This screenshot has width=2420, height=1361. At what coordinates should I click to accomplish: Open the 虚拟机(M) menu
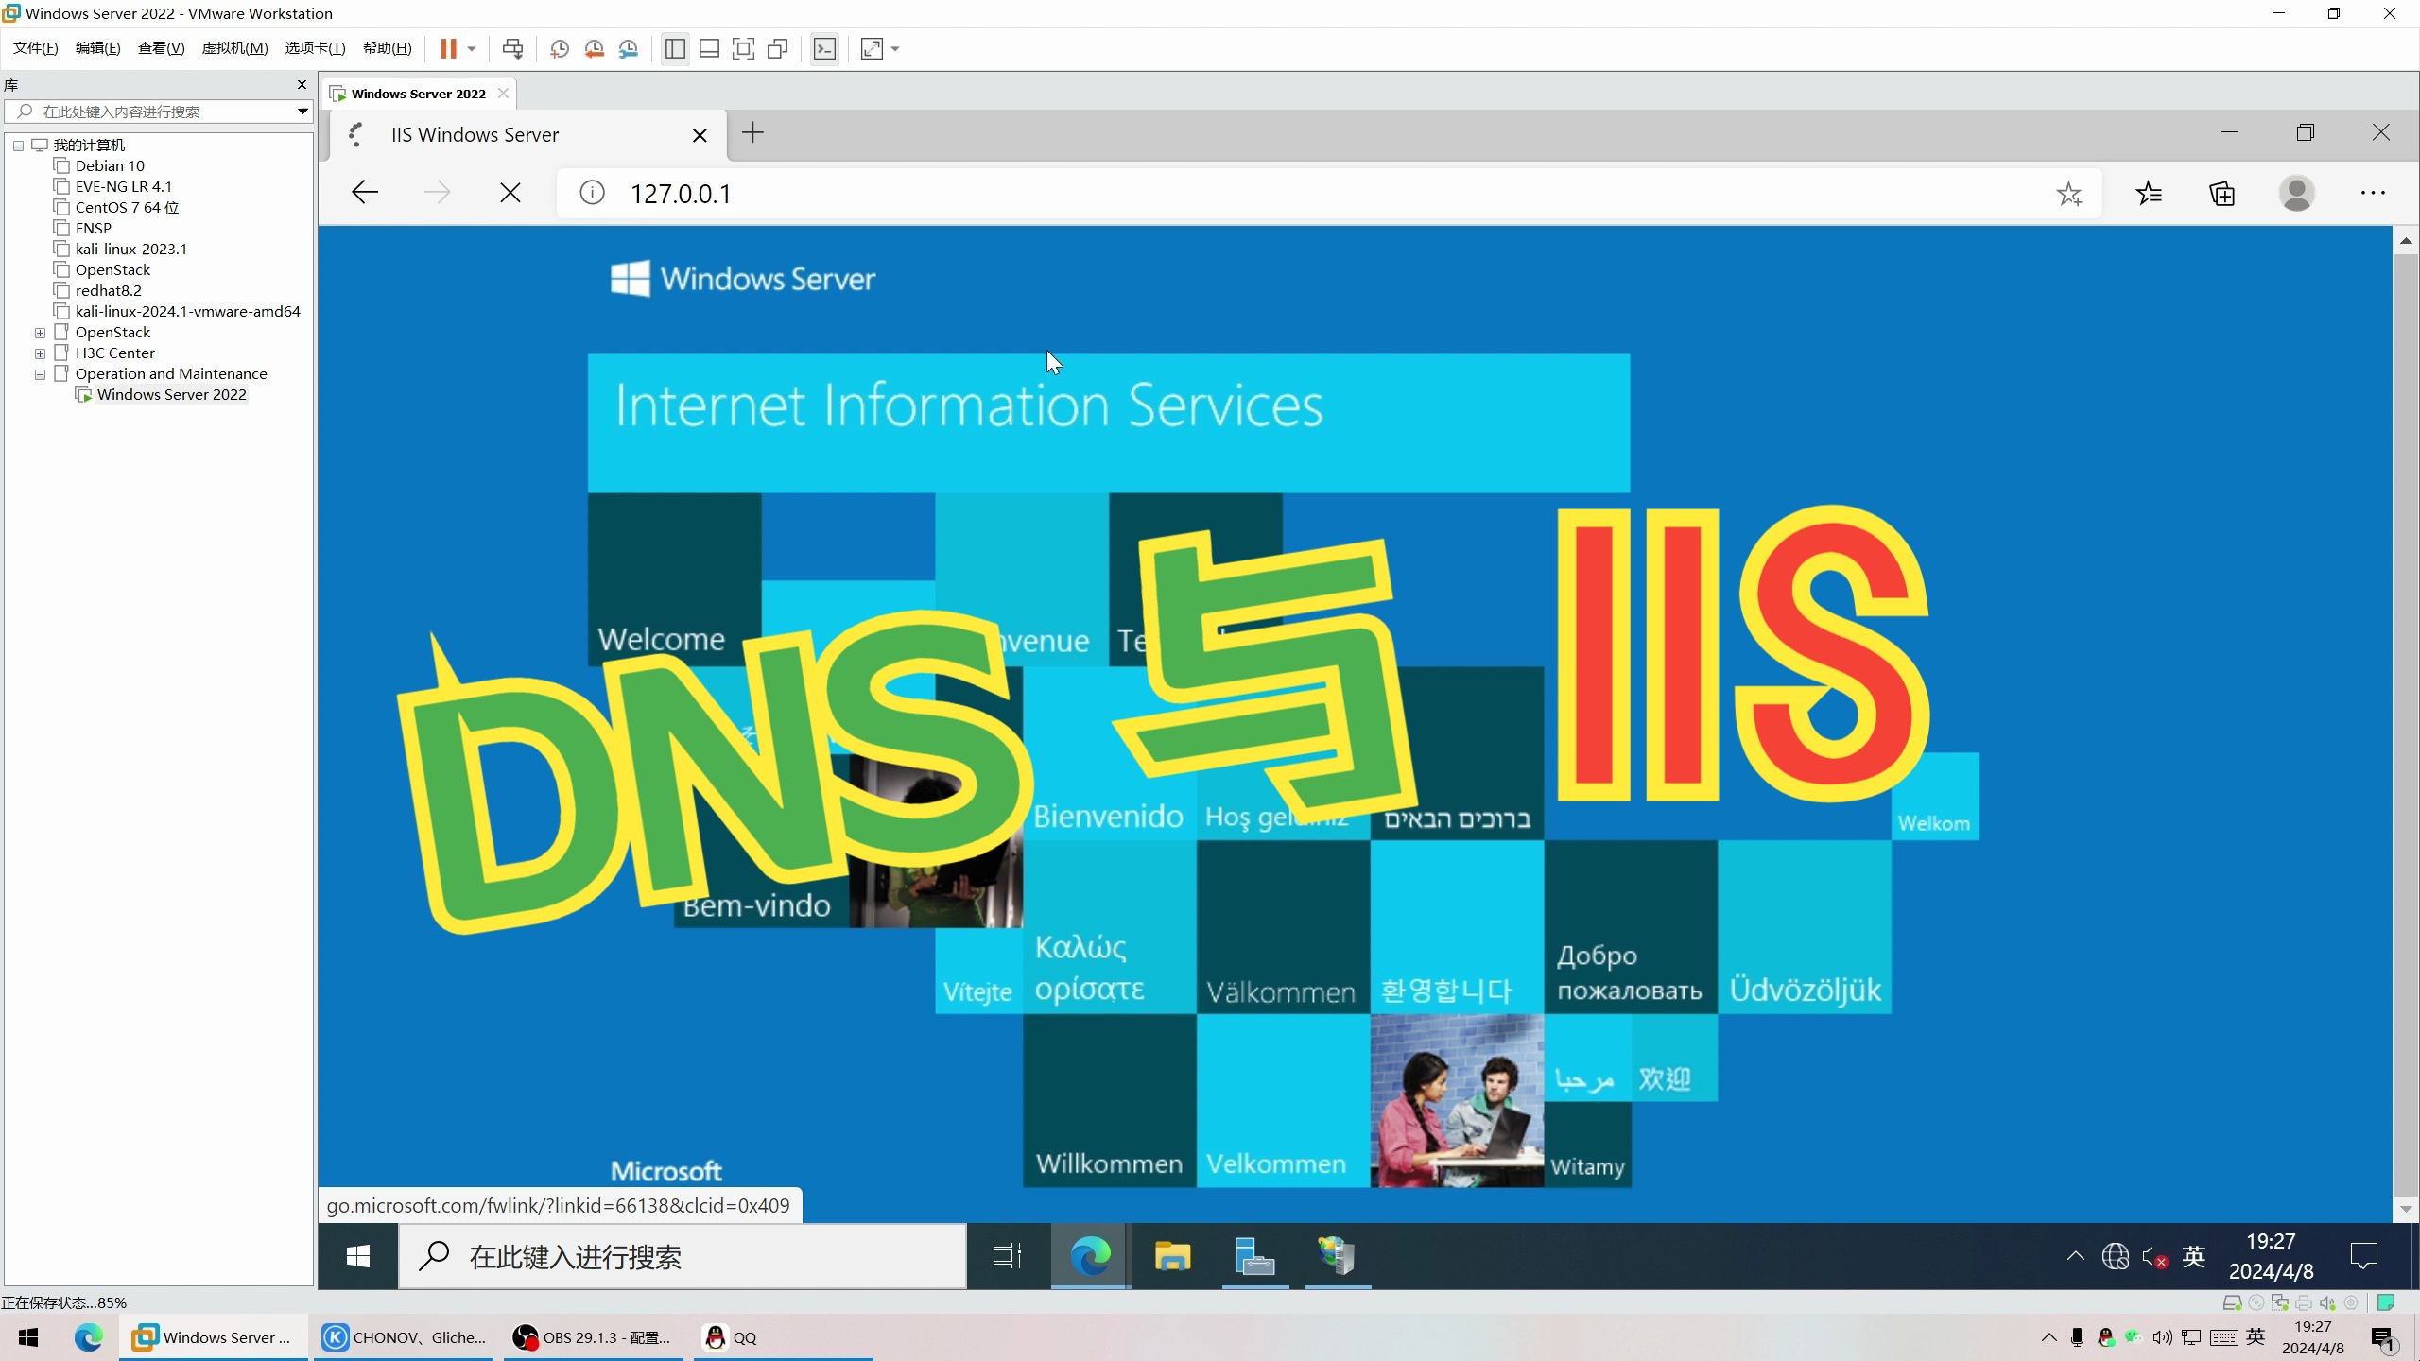click(x=234, y=48)
